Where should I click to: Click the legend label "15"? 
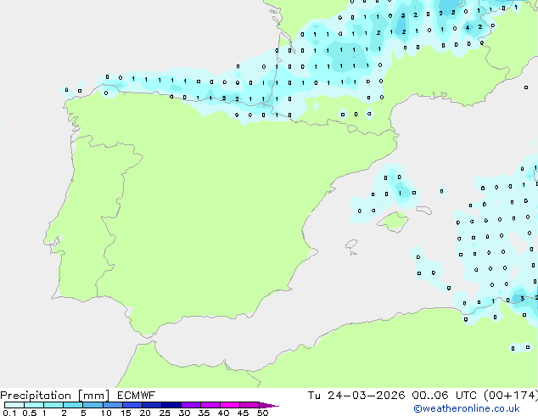pyautogui.click(x=126, y=413)
